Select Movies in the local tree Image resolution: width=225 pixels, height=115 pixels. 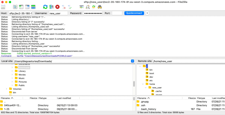click(22, 75)
